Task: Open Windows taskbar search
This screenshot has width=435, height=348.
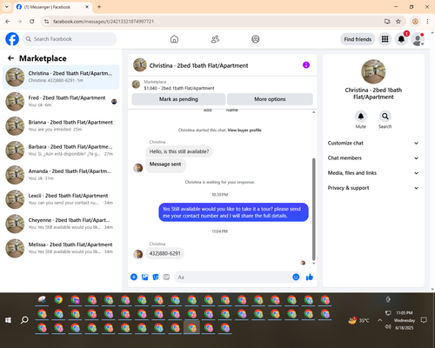Action: pos(24,320)
